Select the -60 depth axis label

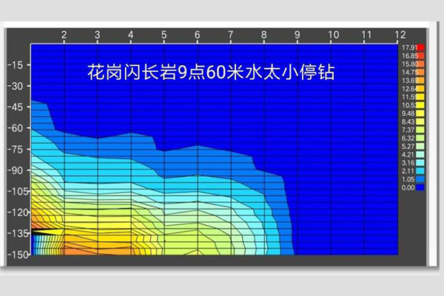pos(15,127)
